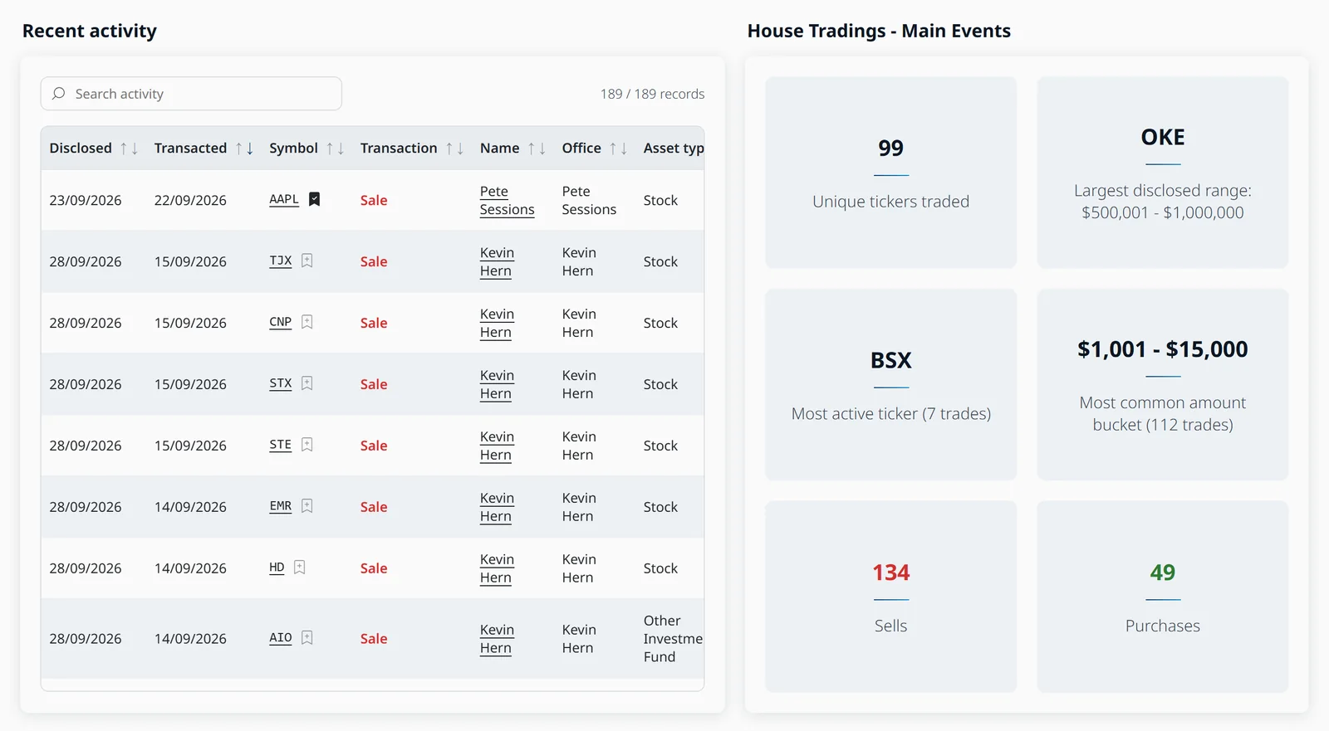Open the AAPL symbol link
Screen dimensions: 1329x731
284,199
